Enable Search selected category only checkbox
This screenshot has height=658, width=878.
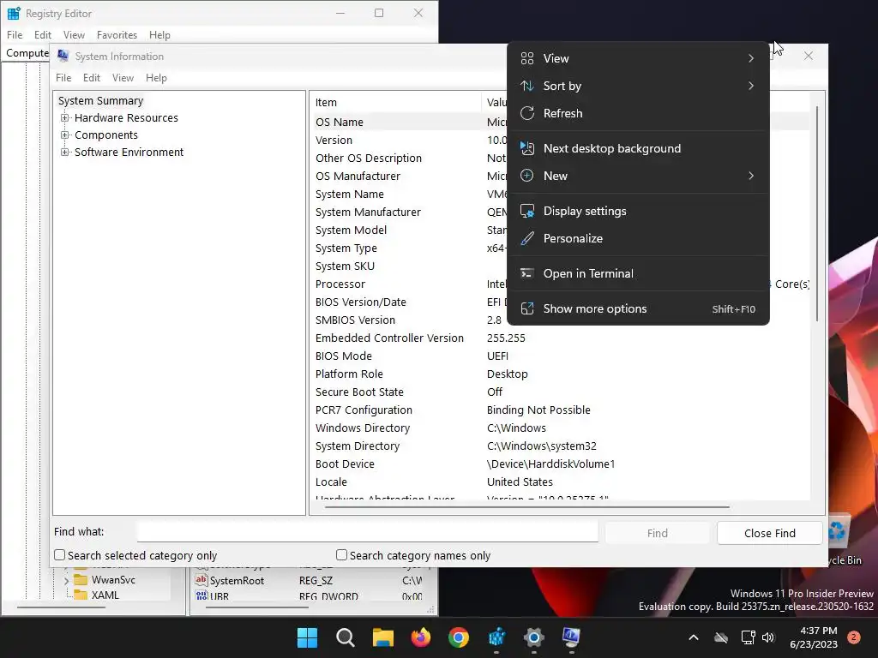click(59, 554)
